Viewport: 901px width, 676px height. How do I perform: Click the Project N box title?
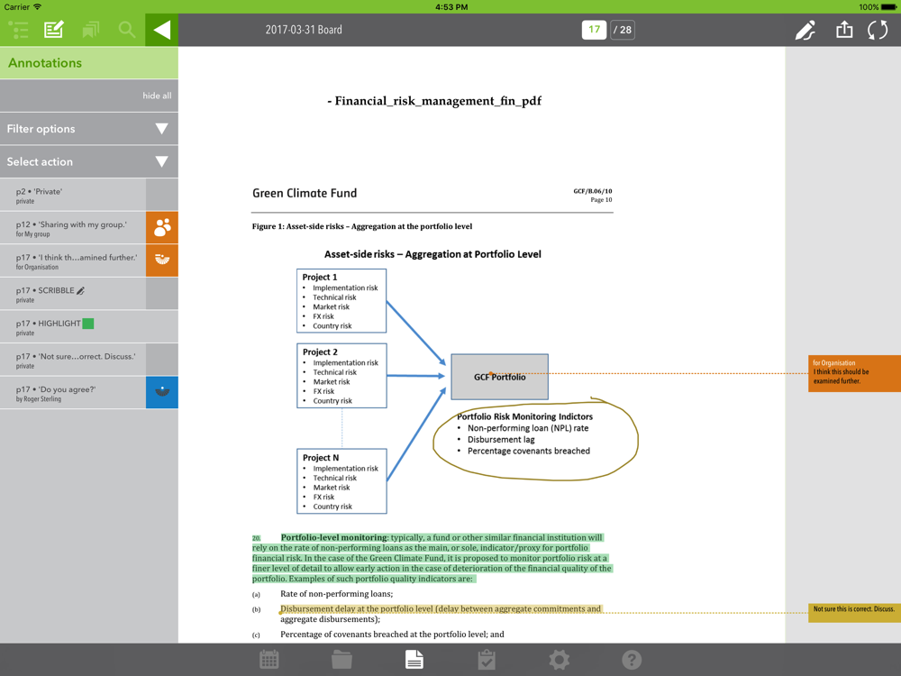click(x=321, y=458)
